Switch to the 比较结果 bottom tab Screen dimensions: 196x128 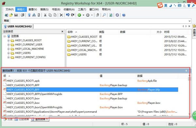coord(22,119)
